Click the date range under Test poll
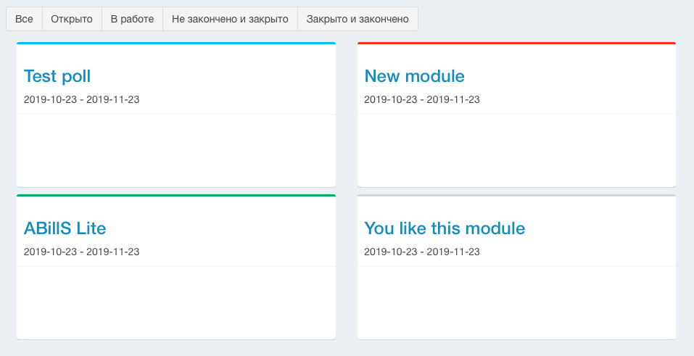The width and height of the screenshot is (694, 356). tap(81, 99)
